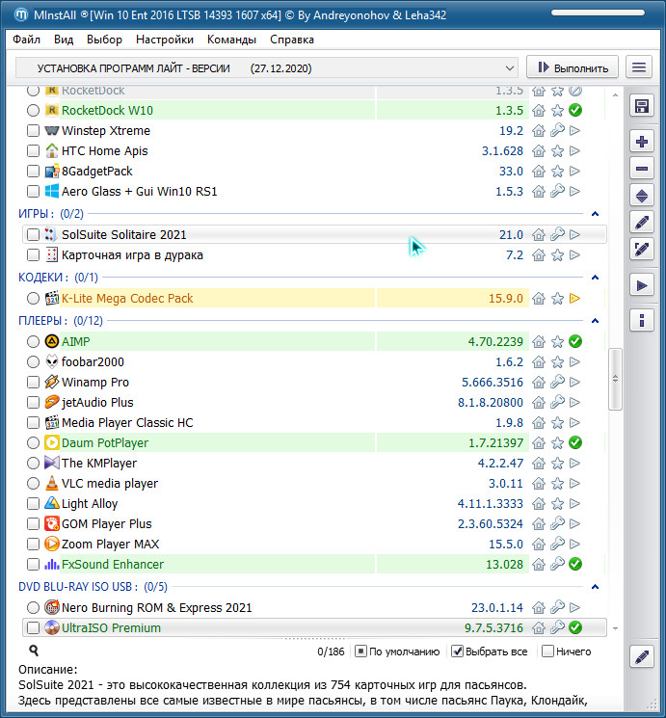Select the foobar2000 radio button
The width and height of the screenshot is (666, 718).
pyautogui.click(x=33, y=361)
